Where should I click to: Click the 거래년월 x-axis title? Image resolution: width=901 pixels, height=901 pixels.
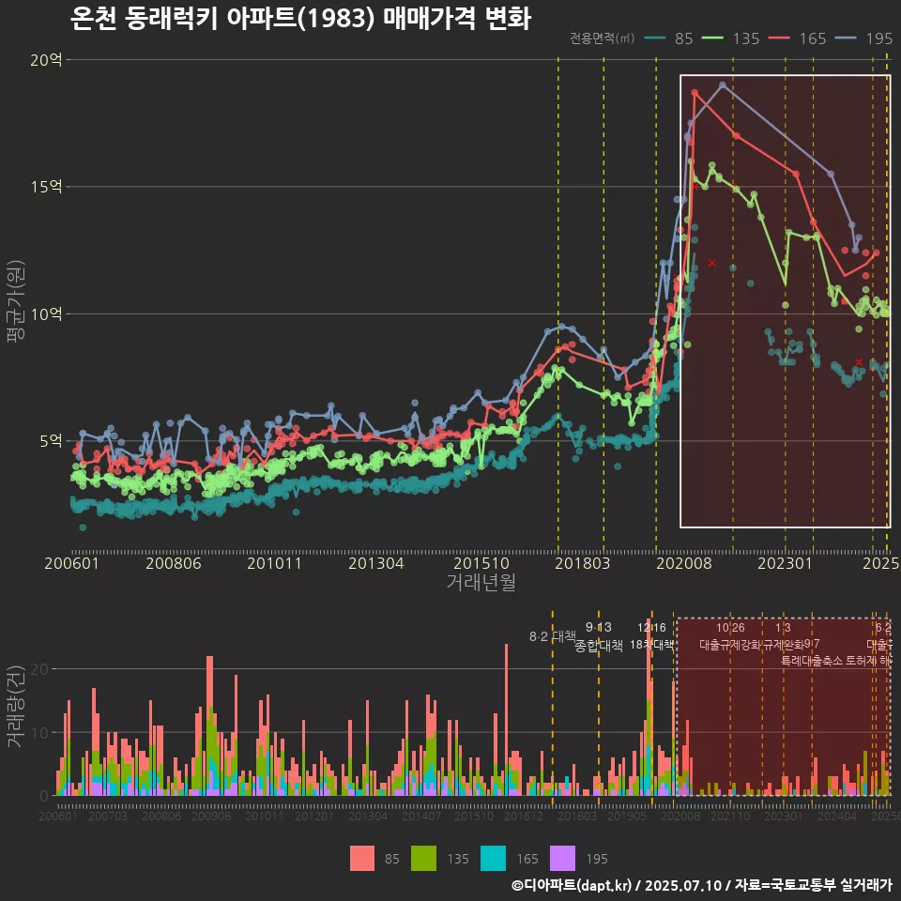[x=481, y=582]
